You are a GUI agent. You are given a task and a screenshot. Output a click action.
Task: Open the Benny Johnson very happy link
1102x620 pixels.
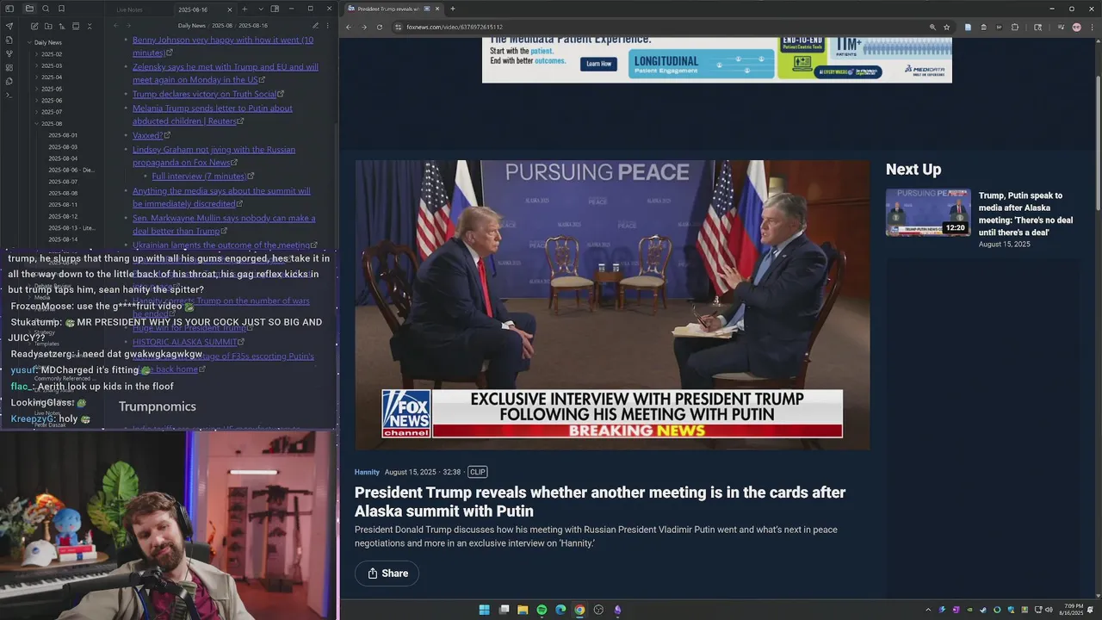pyautogui.click(x=223, y=46)
